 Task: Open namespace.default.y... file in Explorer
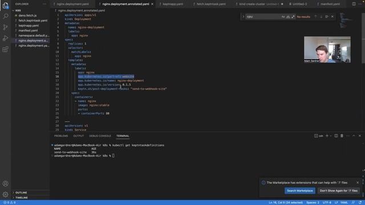coord(30,35)
